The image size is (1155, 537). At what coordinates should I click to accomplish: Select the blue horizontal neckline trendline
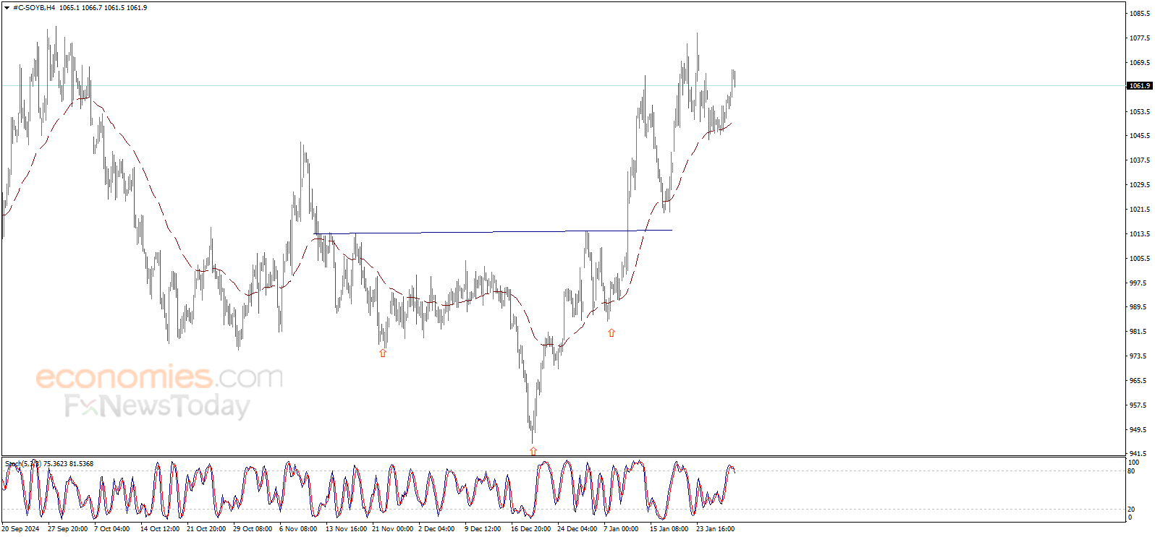click(x=492, y=232)
